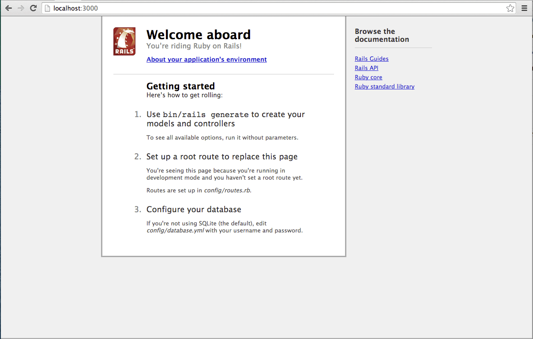Click the config/routes.rb file name
Viewport: 533px width, 339px height.
(x=227, y=191)
